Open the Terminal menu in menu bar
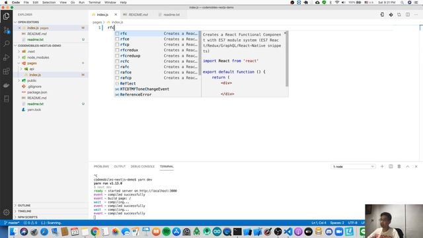423x238 pixels. click(x=95, y=3)
